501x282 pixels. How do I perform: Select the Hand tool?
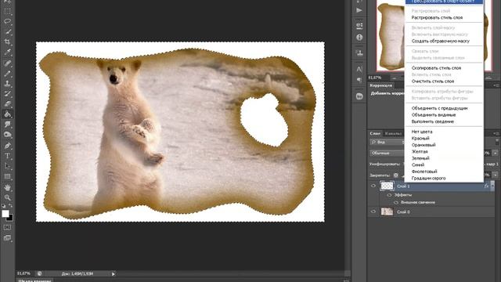(7, 187)
